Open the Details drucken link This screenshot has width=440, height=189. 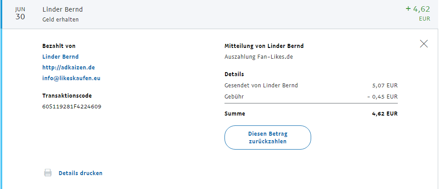[x=80, y=173]
